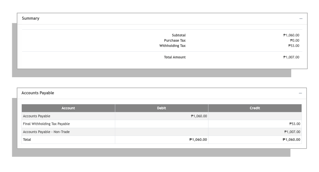Screen dimensions: 319x172
Task: Click the Purchase Tax label
Action: click(x=175, y=40)
